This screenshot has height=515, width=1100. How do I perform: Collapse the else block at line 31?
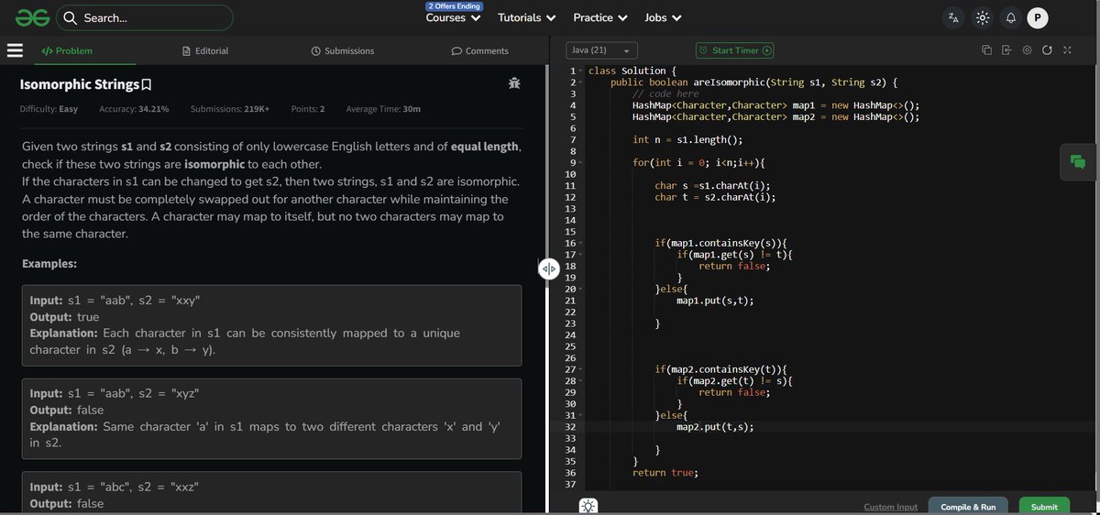[580, 415]
